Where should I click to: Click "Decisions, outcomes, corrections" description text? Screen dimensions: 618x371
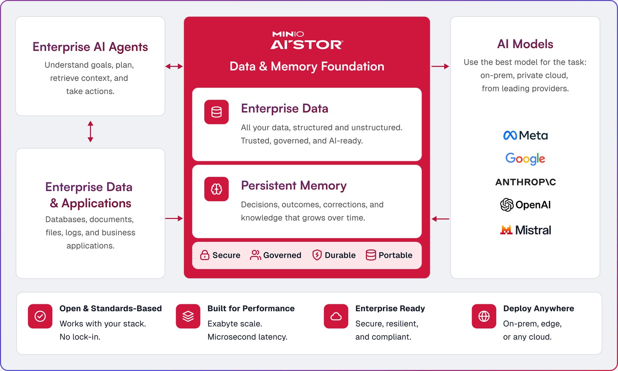pos(312,211)
